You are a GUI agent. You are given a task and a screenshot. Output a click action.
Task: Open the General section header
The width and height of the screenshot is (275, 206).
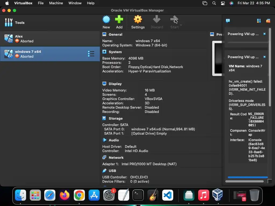click(x=115, y=35)
